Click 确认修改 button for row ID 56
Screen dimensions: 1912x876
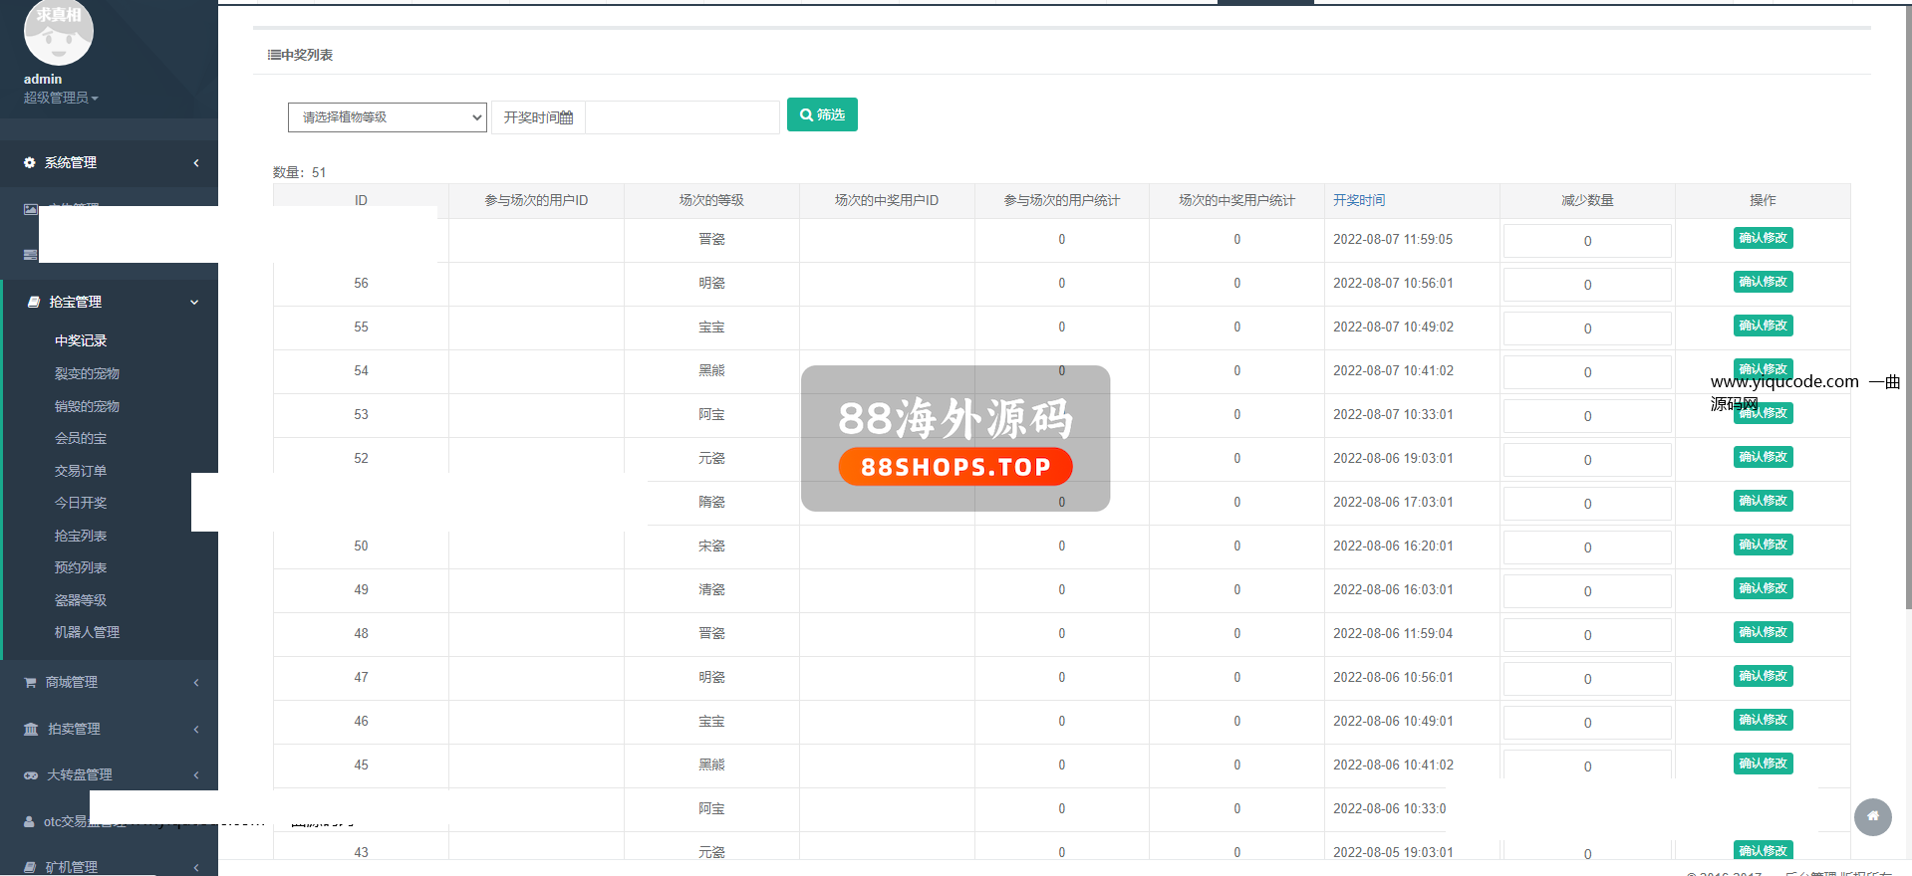[1763, 282]
